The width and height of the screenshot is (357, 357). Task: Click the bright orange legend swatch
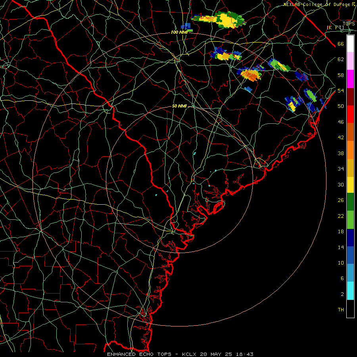[x=350, y=150]
